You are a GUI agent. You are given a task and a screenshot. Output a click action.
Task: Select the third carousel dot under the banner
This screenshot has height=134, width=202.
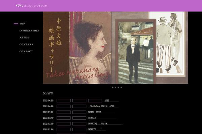(x=119, y=87)
